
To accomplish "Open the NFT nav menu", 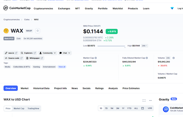I will click(x=77, y=9).
